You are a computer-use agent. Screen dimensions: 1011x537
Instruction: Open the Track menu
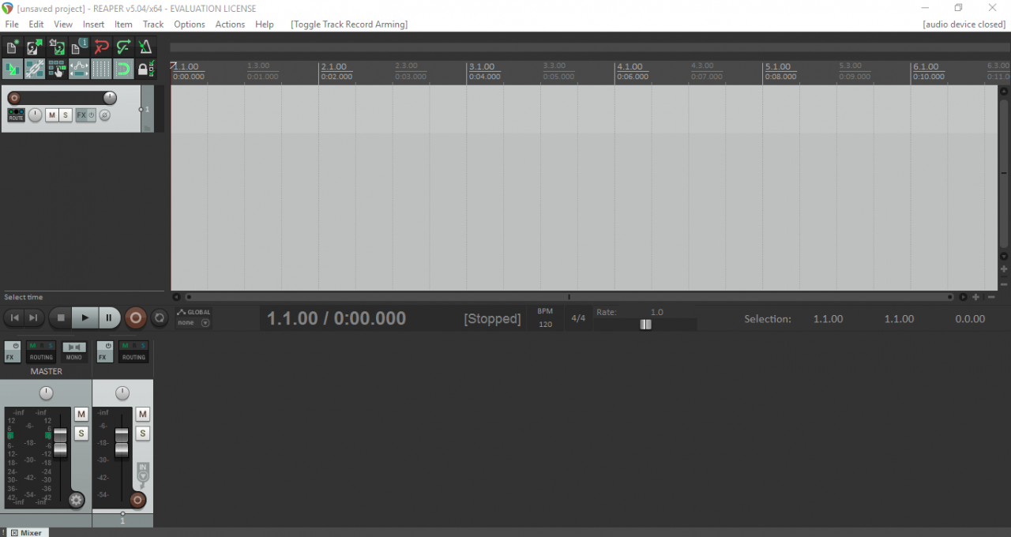point(153,24)
